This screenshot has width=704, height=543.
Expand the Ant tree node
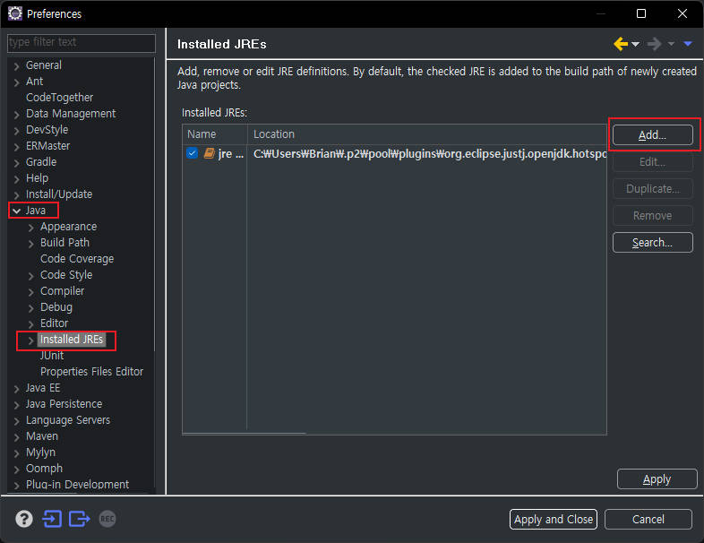17,82
